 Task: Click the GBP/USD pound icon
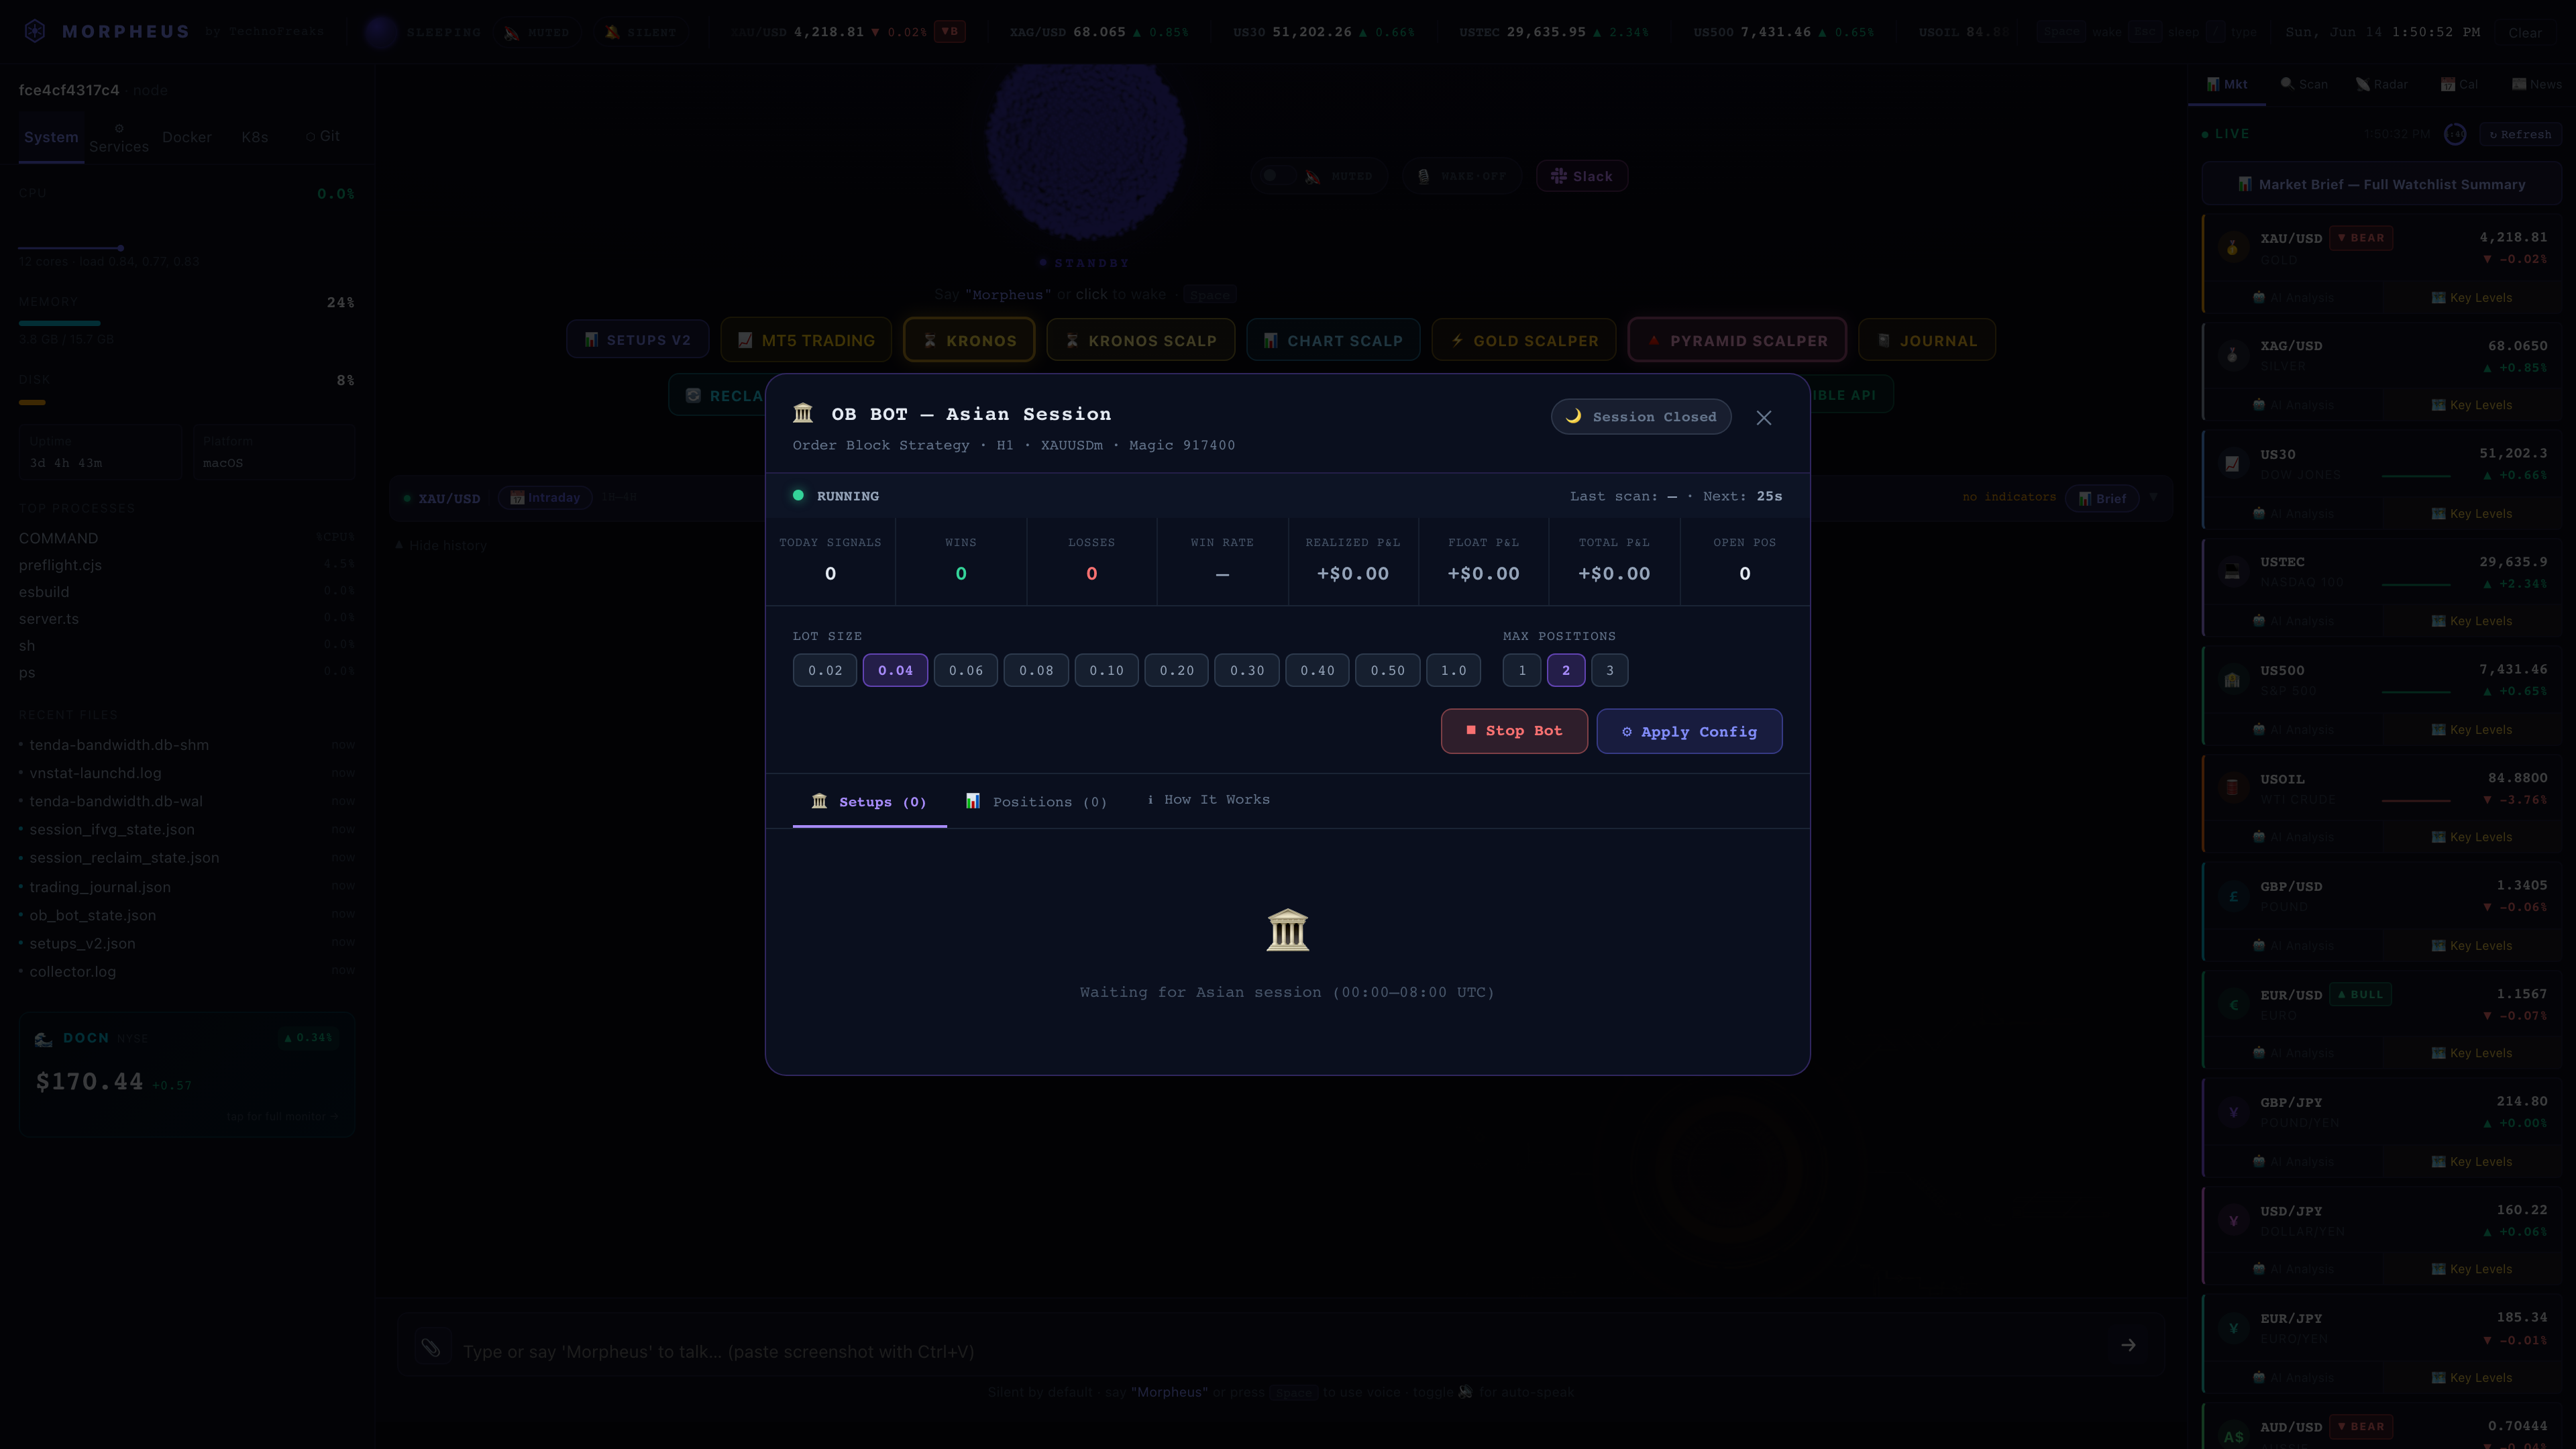2232,896
